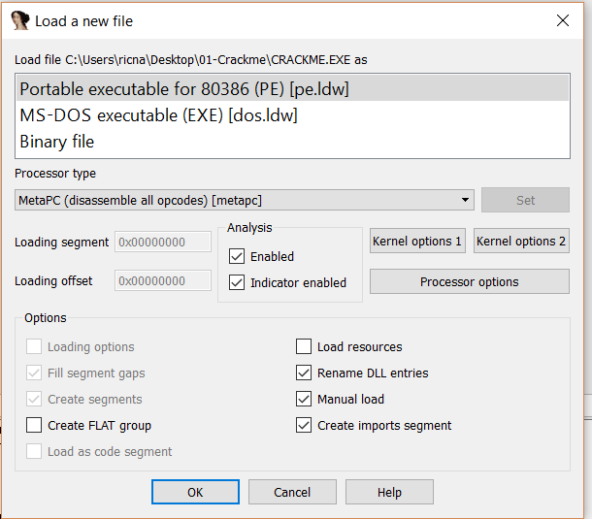Toggle the Analysis Enabled checkbox
The image size is (592, 519).
coord(237,257)
